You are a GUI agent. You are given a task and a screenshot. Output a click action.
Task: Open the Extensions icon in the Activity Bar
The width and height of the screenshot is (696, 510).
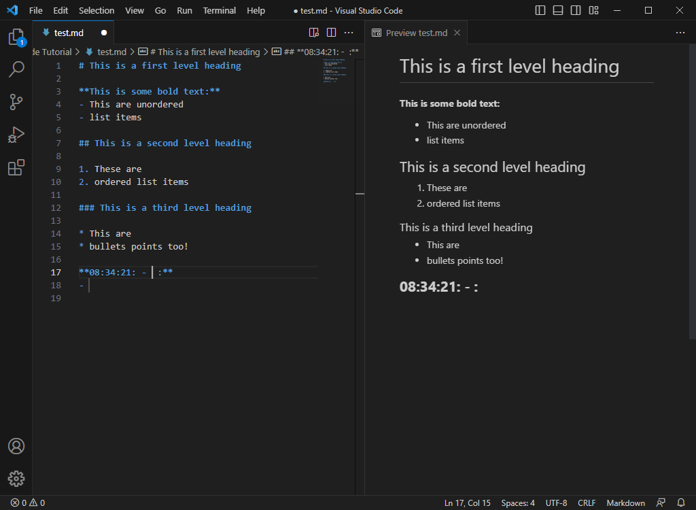[16, 167]
